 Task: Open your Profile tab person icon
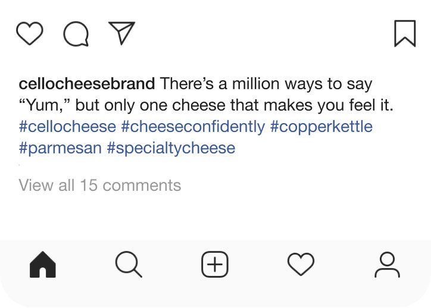387,265
